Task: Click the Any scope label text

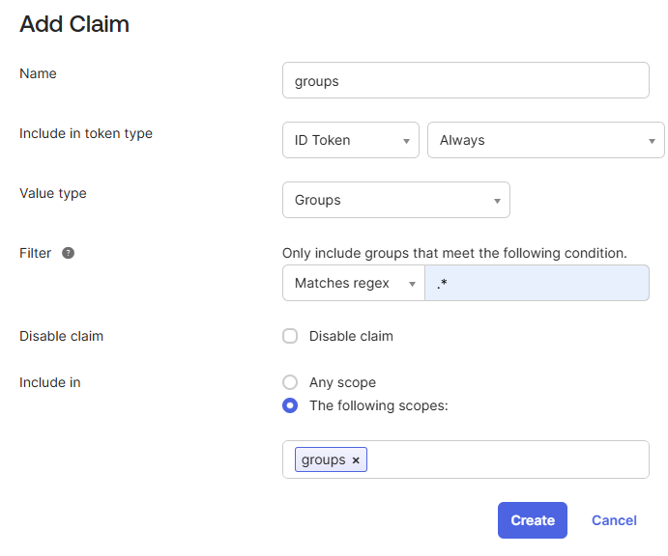Action: pos(342,382)
